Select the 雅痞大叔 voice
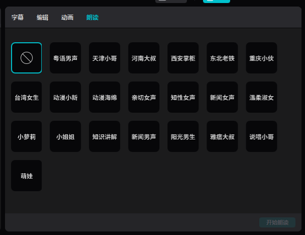Image resolution: width=305 pixels, height=235 pixels. [222, 136]
